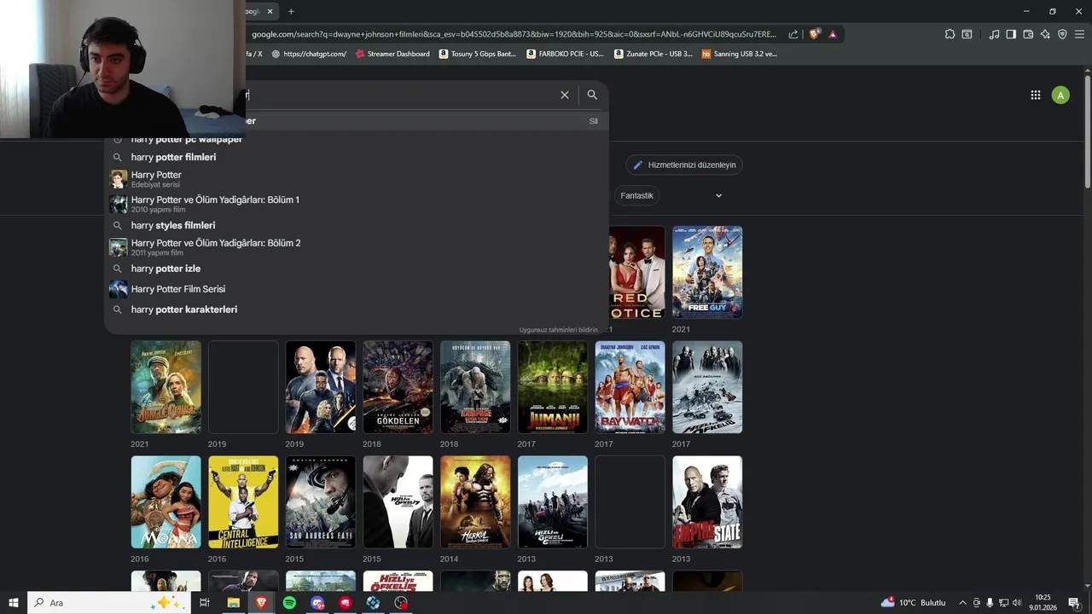Open the Rampage 2018 movie poster
Screen dimensions: 1092x614
tap(475, 387)
